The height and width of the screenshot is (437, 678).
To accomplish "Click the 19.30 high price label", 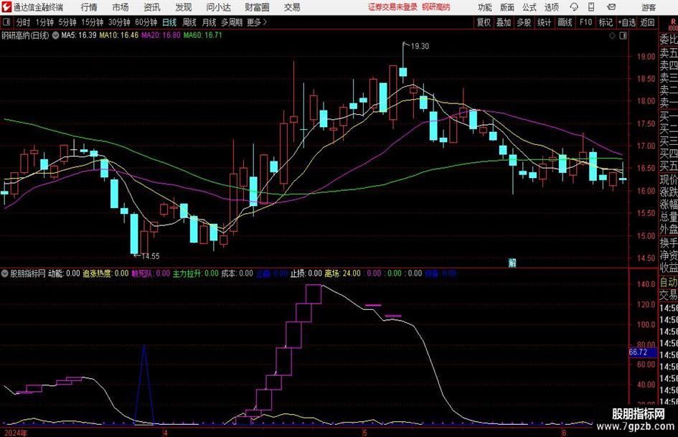I will point(420,47).
